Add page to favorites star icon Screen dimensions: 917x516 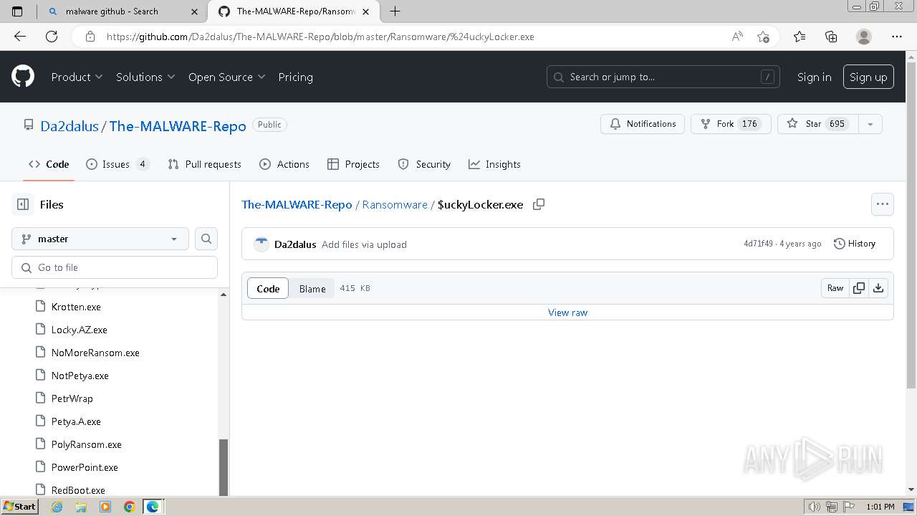(763, 37)
